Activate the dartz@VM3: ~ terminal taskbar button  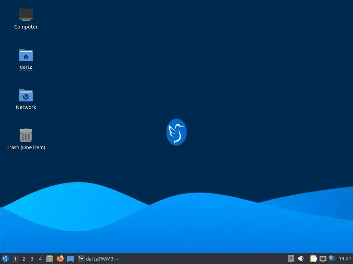click(98, 258)
